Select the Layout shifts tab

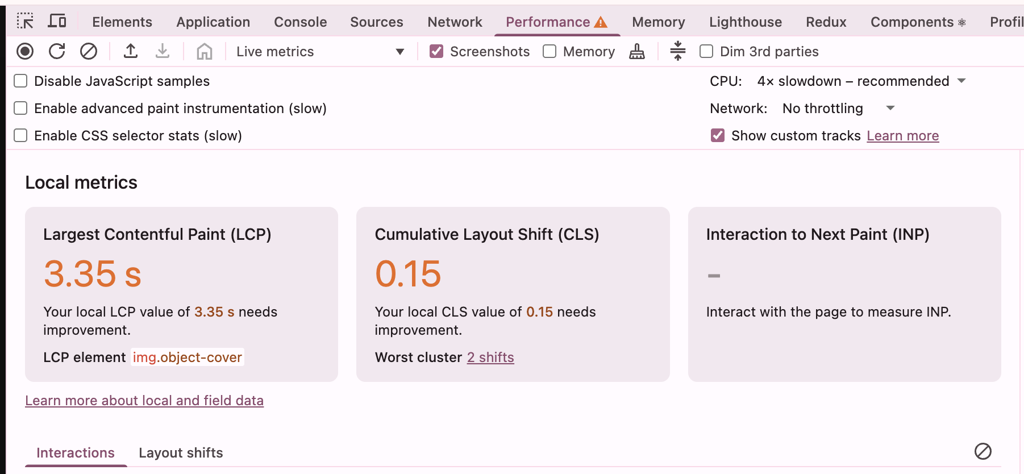pyautogui.click(x=181, y=453)
